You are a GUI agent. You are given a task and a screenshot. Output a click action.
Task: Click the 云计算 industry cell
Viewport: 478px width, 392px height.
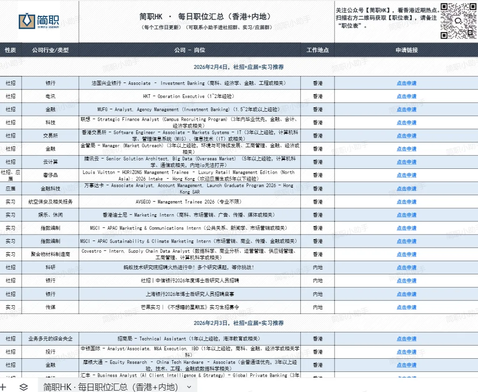click(50, 162)
